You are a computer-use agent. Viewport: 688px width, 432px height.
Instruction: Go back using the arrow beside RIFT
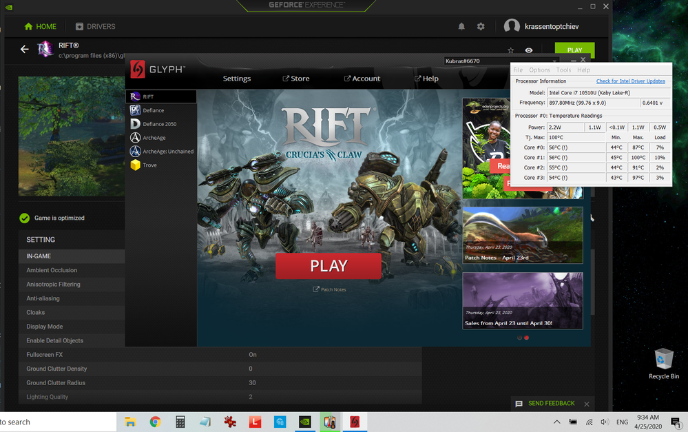(x=25, y=49)
